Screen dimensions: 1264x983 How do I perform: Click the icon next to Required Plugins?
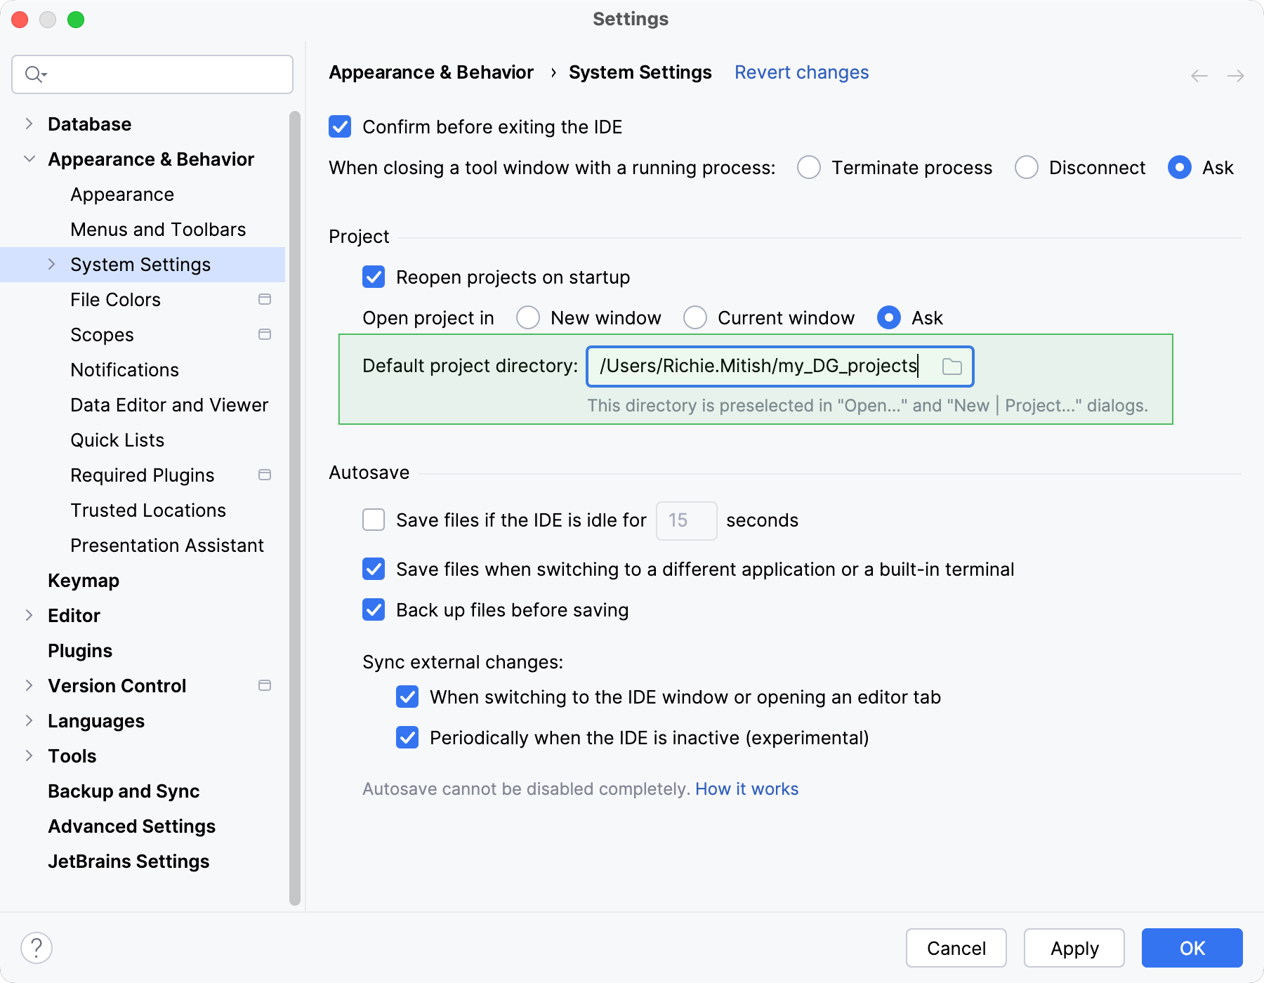(x=265, y=475)
